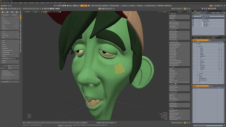Click the yellow selected polygon patch on cheek

click(119, 69)
